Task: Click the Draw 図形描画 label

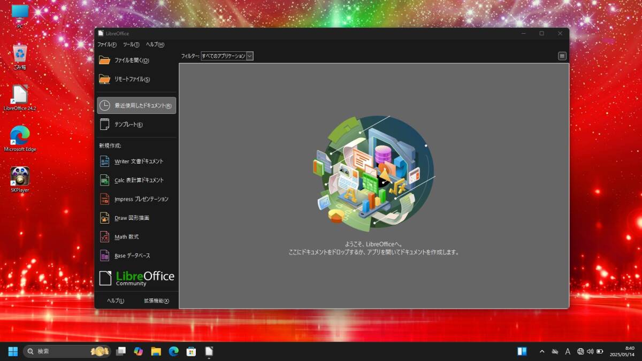Action: click(x=132, y=218)
